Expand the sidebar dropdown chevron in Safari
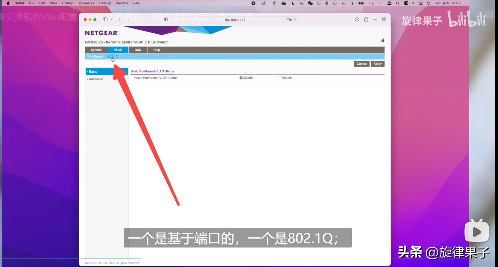Screen dimensions: 498x267 point(112,19)
